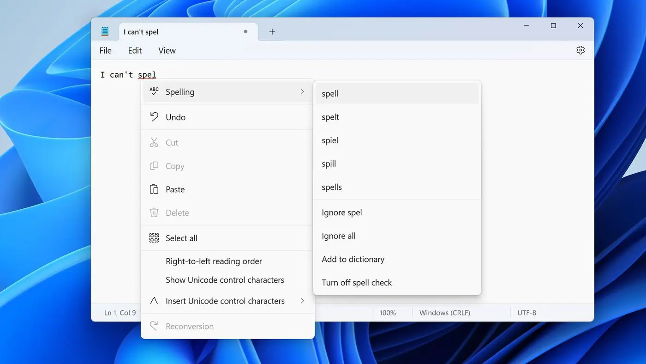Click the Cut entry in context menu
This screenshot has height=364, width=646.
[227, 143]
